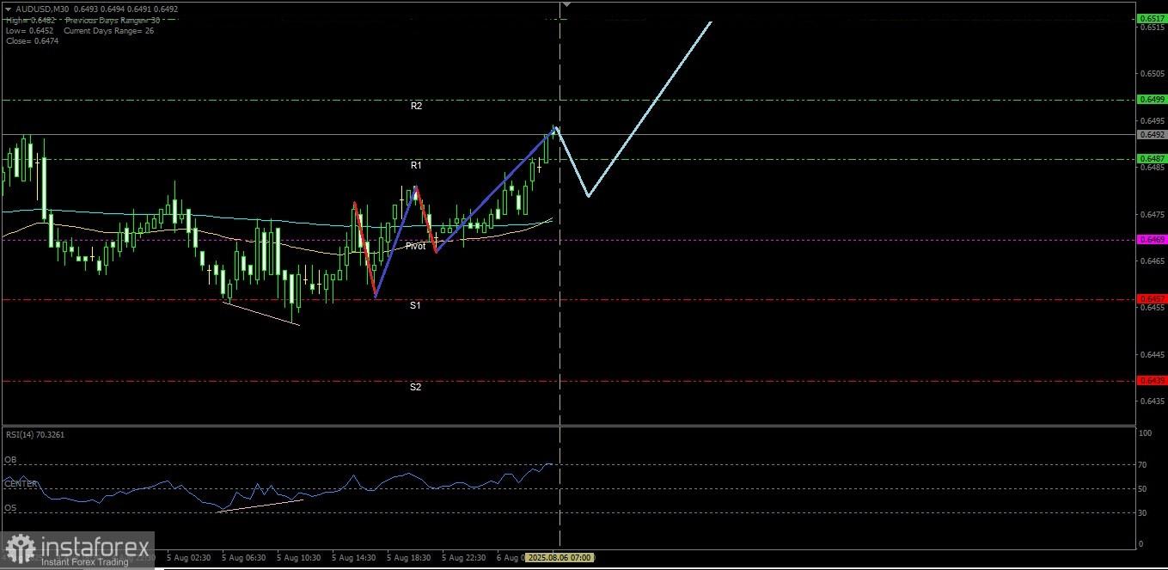This screenshot has width=1168, height=570.
Task: Click the 5 Aug 14:30 time label
Action: click(354, 558)
